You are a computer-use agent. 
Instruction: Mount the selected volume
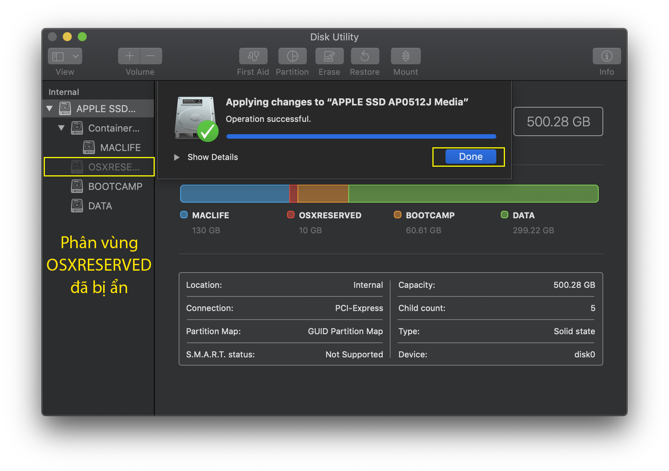406,56
